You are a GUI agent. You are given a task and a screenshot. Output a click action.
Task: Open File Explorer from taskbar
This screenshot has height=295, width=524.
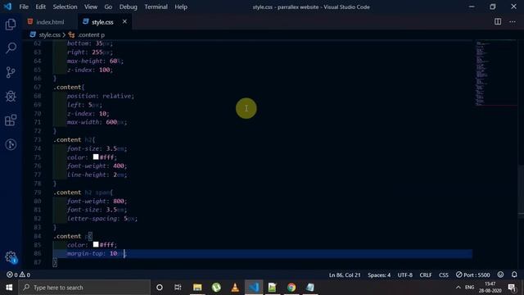(x=197, y=288)
